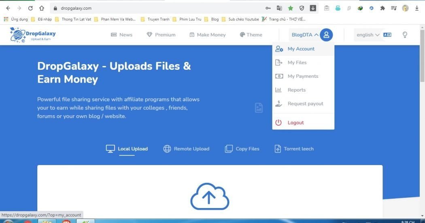This screenshot has width=425, height=223.
Task: Toggle the lightbulb dark mode icon
Action: coord(405,35)
